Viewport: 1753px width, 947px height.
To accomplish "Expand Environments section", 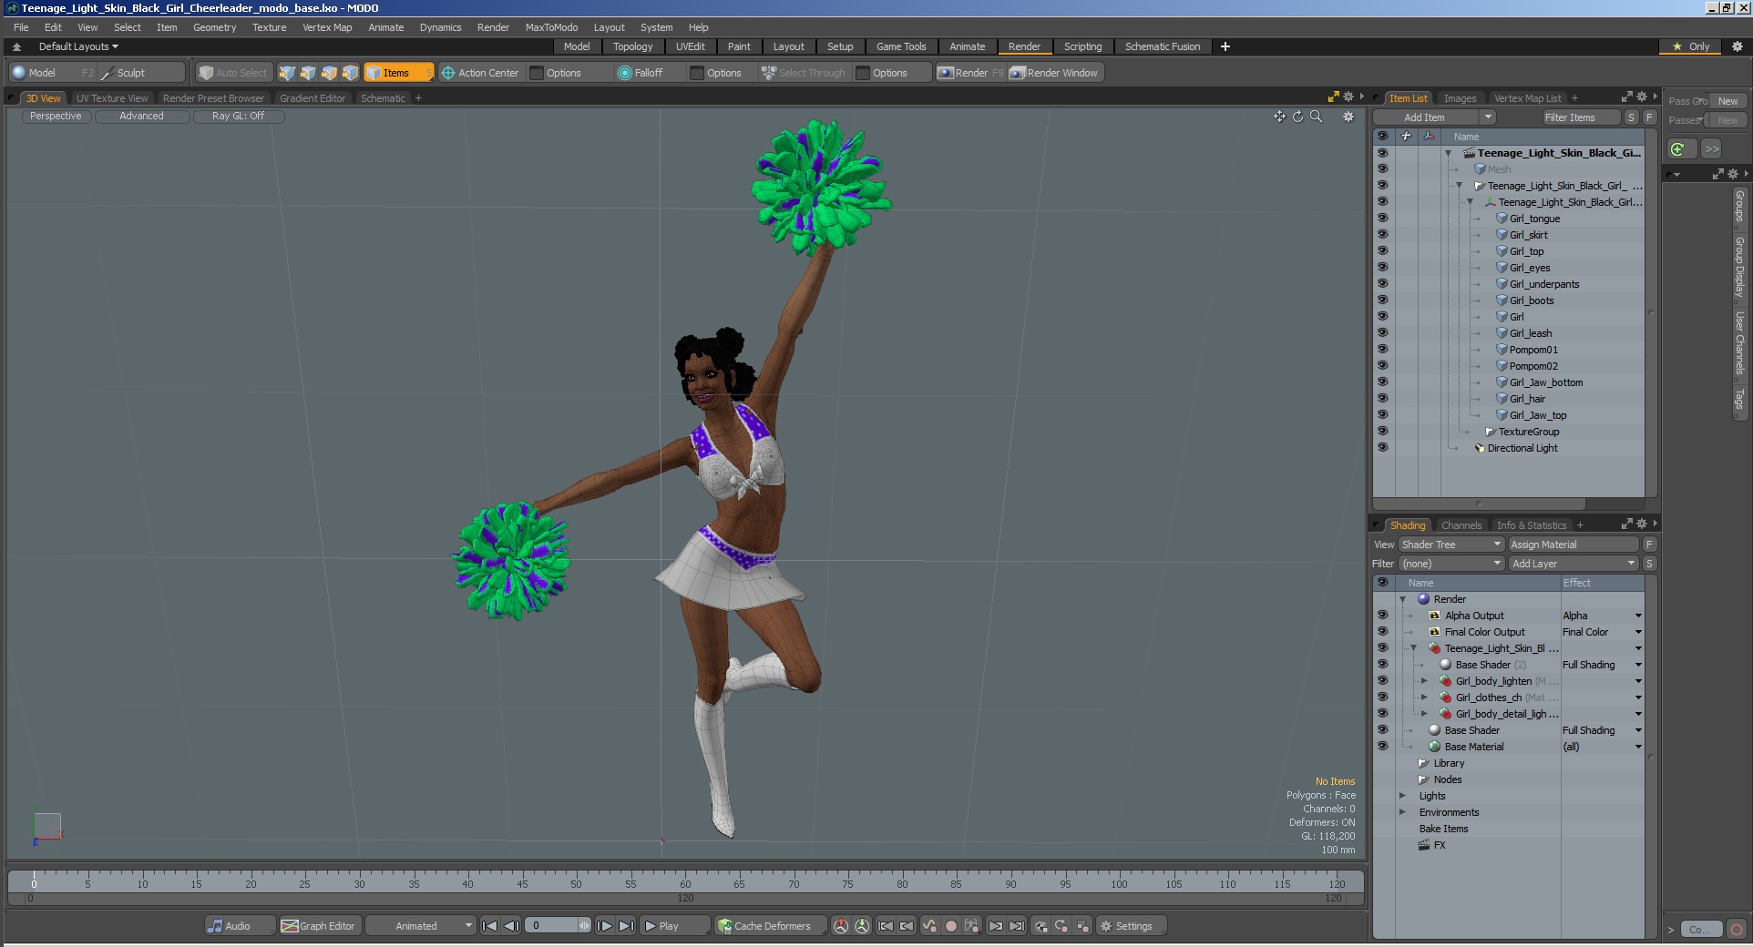I will 1403,812.
